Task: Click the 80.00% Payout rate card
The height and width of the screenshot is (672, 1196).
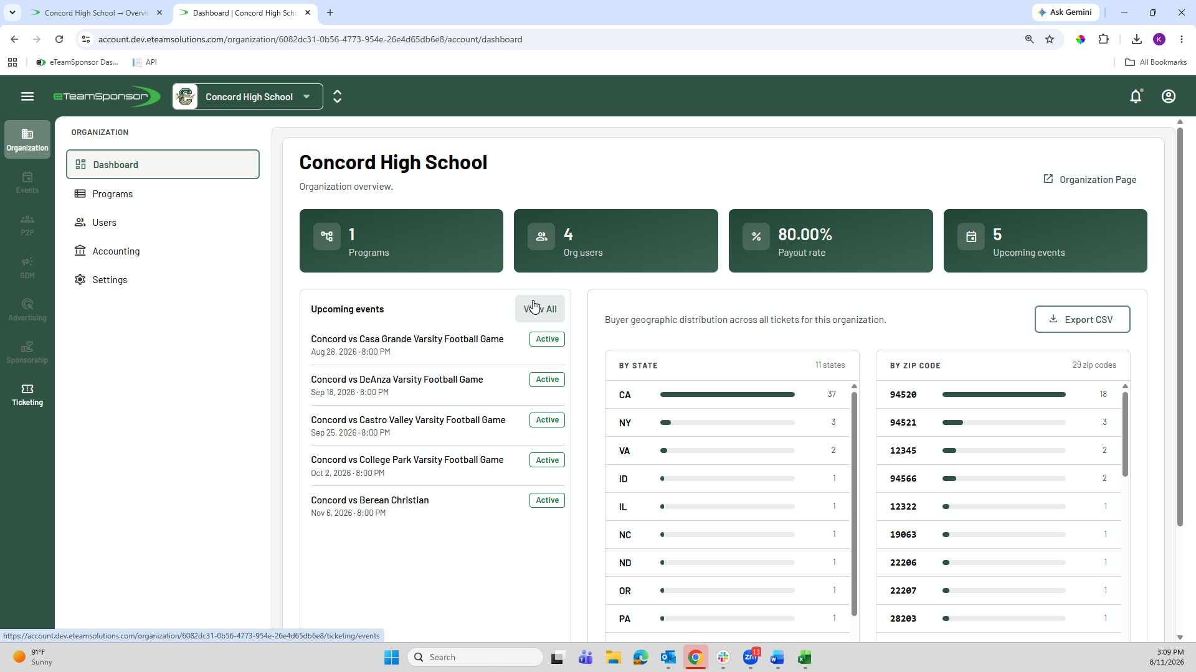Action: point(830,241)
